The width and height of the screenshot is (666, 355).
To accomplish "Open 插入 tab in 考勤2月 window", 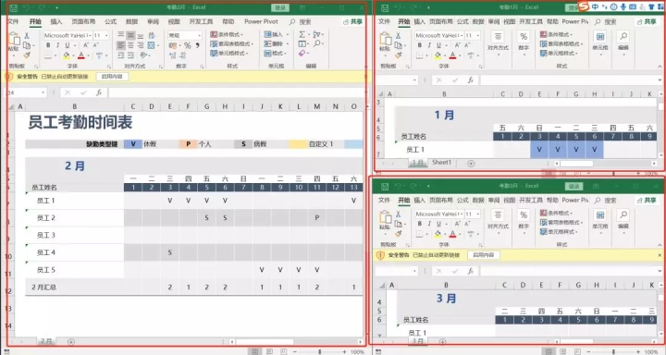I will (x=56, y=21).
